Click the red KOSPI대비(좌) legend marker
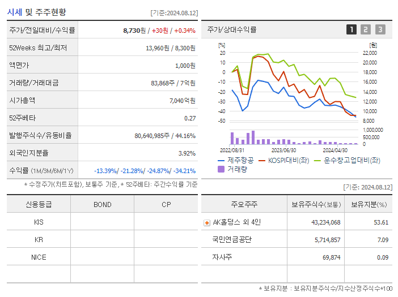This screenshot has width=398, height=297. [x=262, y=161]
